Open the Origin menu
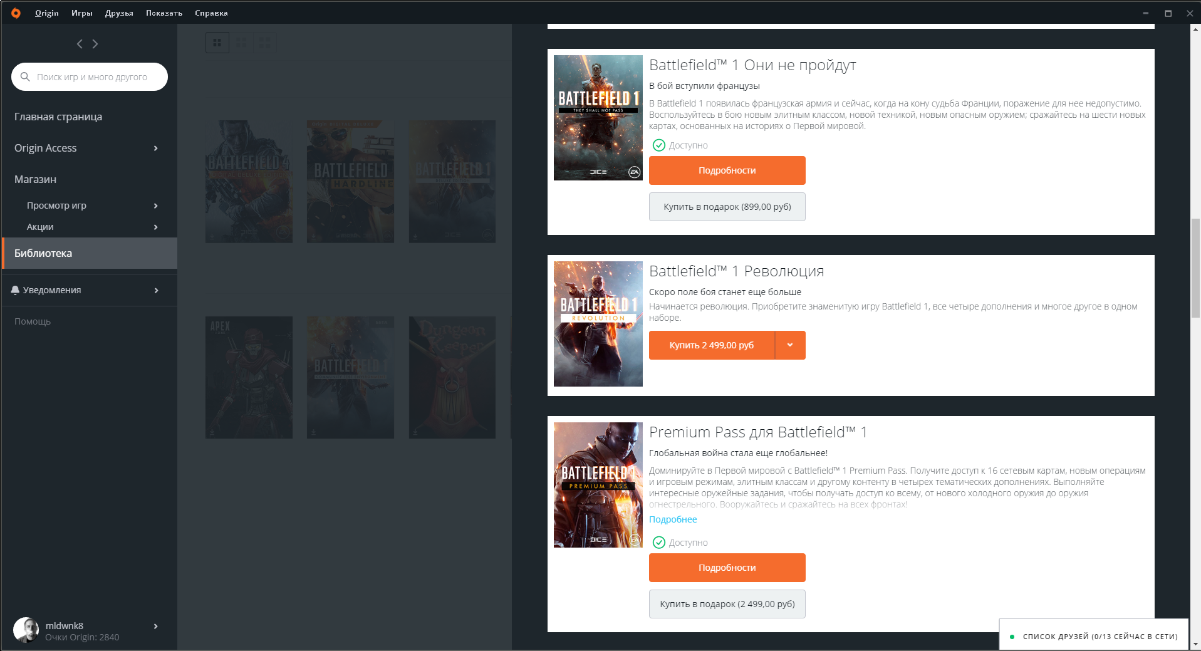 click(x=47, y=13)
